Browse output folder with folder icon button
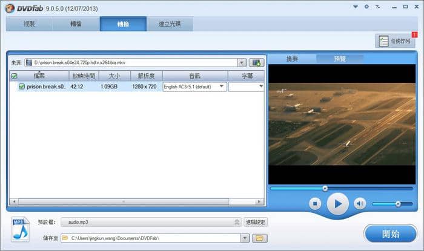Screen dimensions: 424x251 point(260,238)
